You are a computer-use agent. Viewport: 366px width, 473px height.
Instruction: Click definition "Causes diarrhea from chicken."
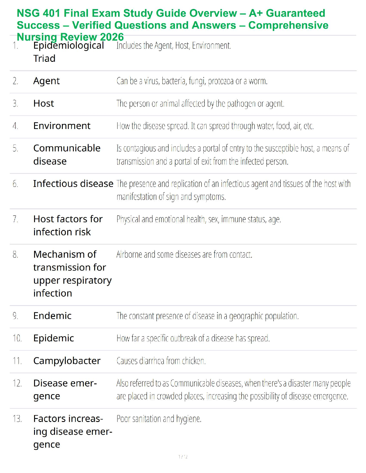161,361
